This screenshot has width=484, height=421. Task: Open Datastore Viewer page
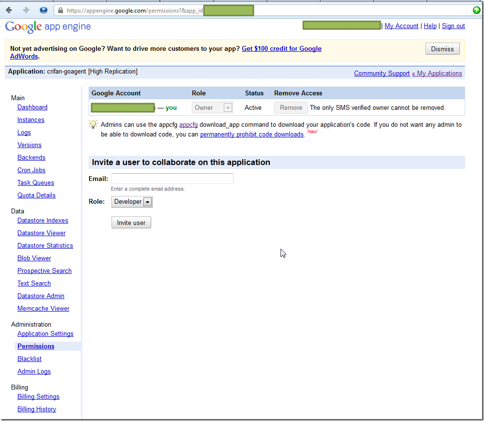[x=41, y=233]
